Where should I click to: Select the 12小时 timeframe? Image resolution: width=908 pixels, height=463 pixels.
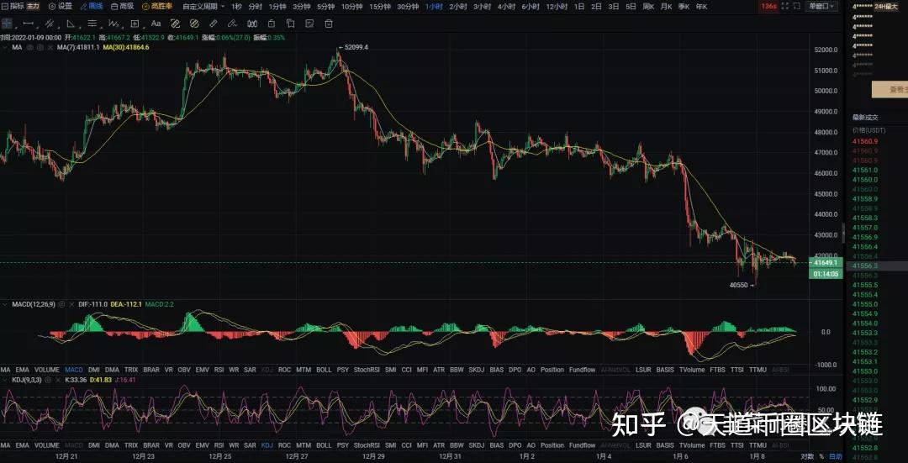tap(557, 7)
